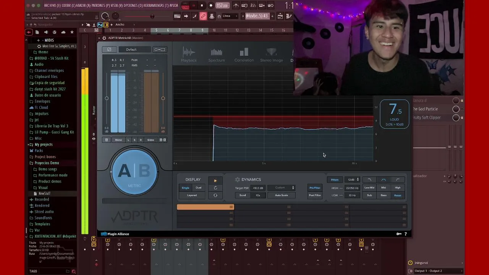Toggle the link/chain icon in toolbar
This screenshot has width=489, height=275.
click(203, 16)
